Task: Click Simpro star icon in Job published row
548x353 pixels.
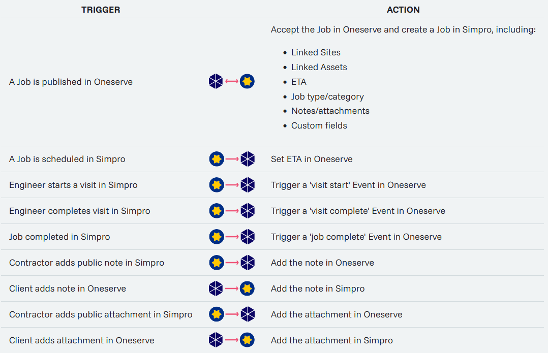Action: (247, 81)
